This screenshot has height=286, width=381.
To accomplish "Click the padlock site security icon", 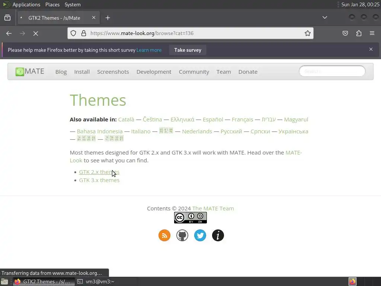I will tap(84, 33).
